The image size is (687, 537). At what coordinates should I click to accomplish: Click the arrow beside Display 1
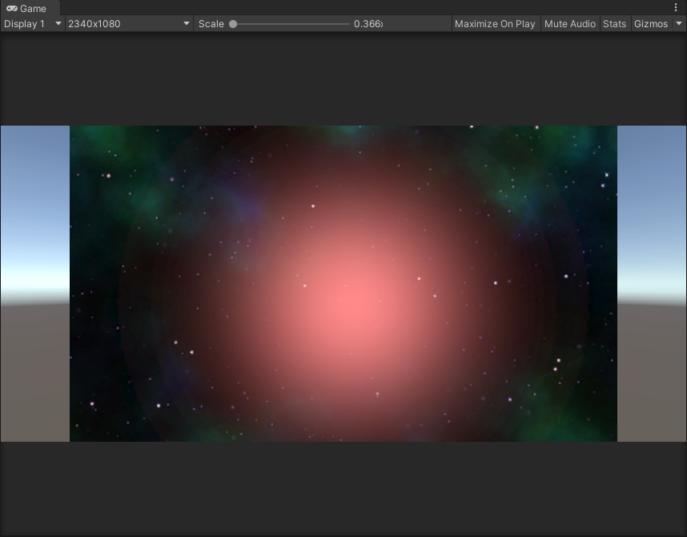pos(58,24)
